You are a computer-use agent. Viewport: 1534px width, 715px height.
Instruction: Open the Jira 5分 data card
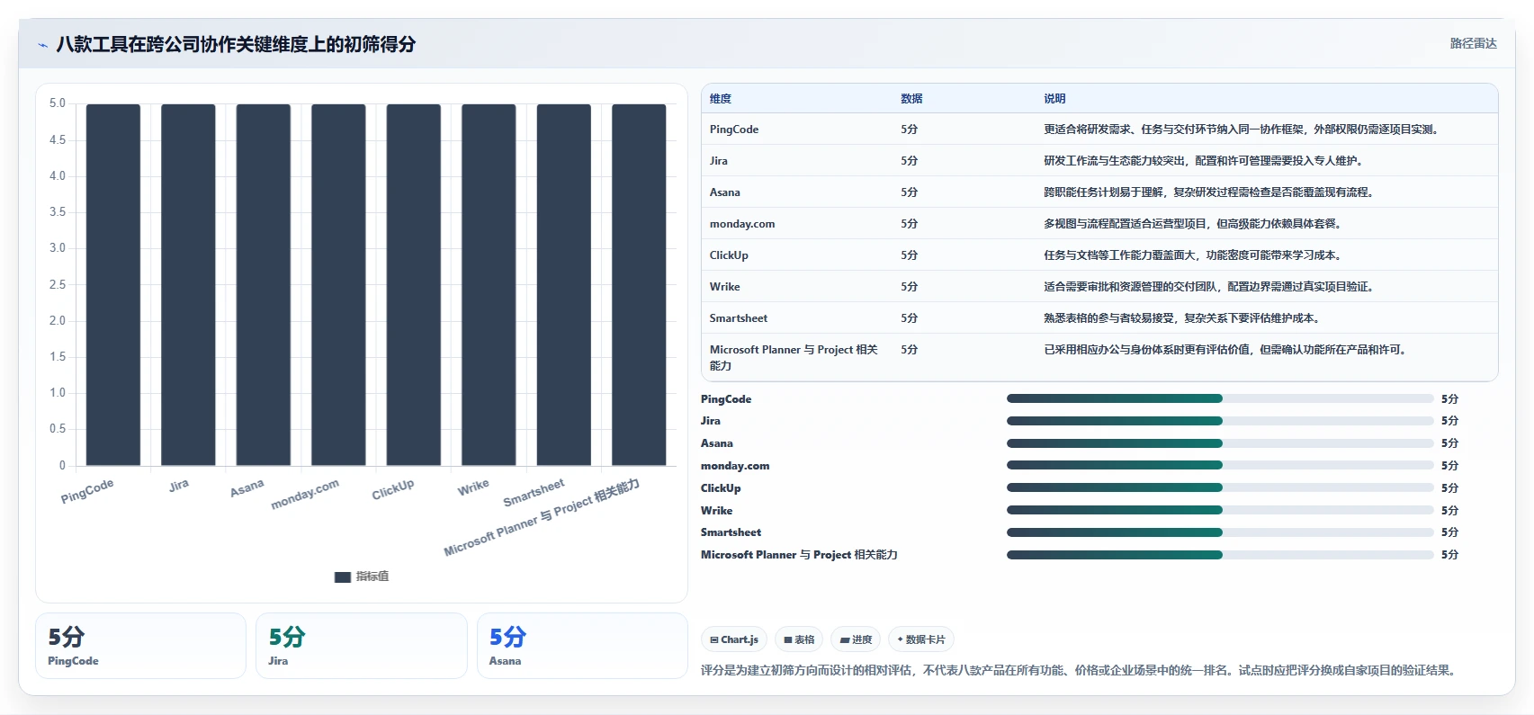pos(362,646)
